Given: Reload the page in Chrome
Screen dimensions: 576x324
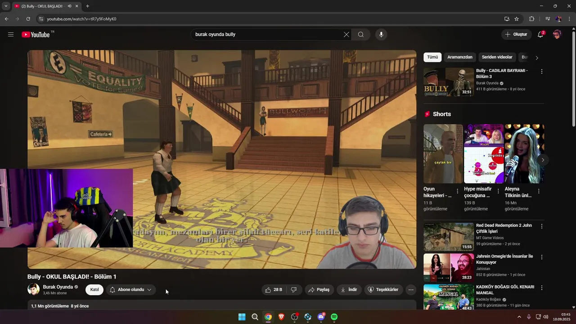Looking at the screenshot, I should [x=28, y=19].
